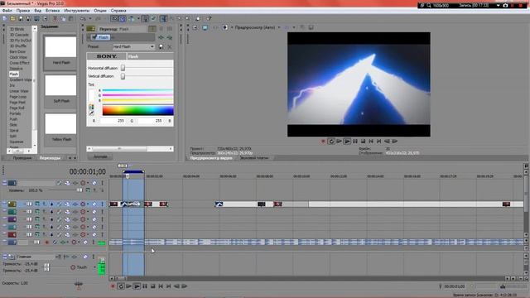Save the current preset icon
The width and height of the screenshot is (530, 298).
(x=161, y=46)
